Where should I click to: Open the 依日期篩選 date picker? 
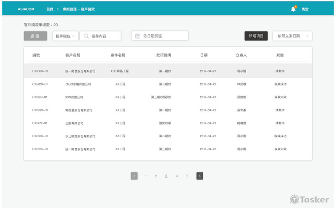[160, 36]
